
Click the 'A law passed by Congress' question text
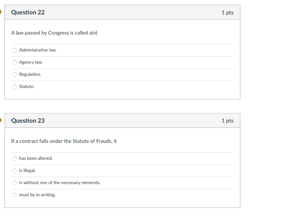(54, 33)
